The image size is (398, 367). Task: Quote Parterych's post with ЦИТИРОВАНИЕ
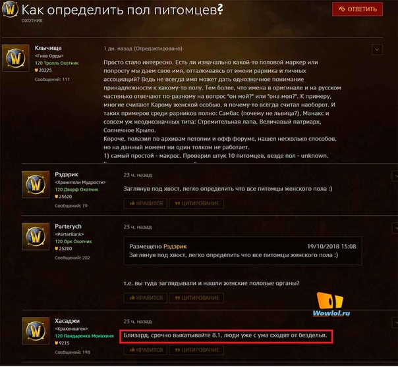coord(197,298)
